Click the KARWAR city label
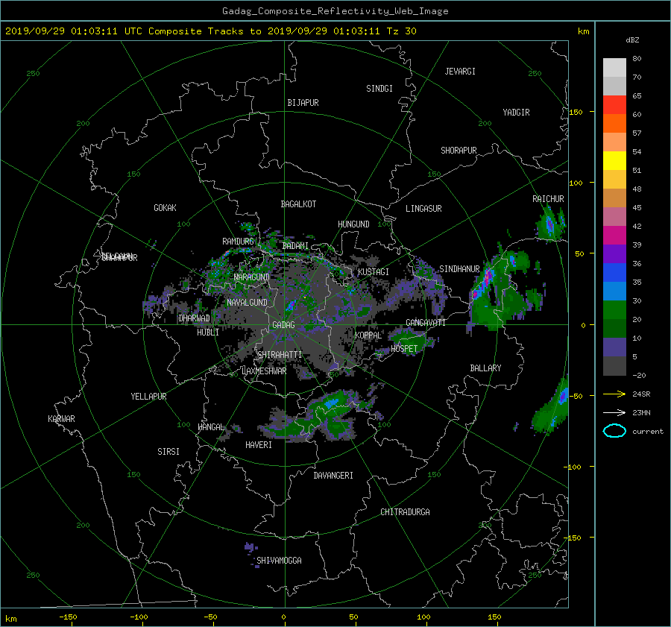 point(61,418)
